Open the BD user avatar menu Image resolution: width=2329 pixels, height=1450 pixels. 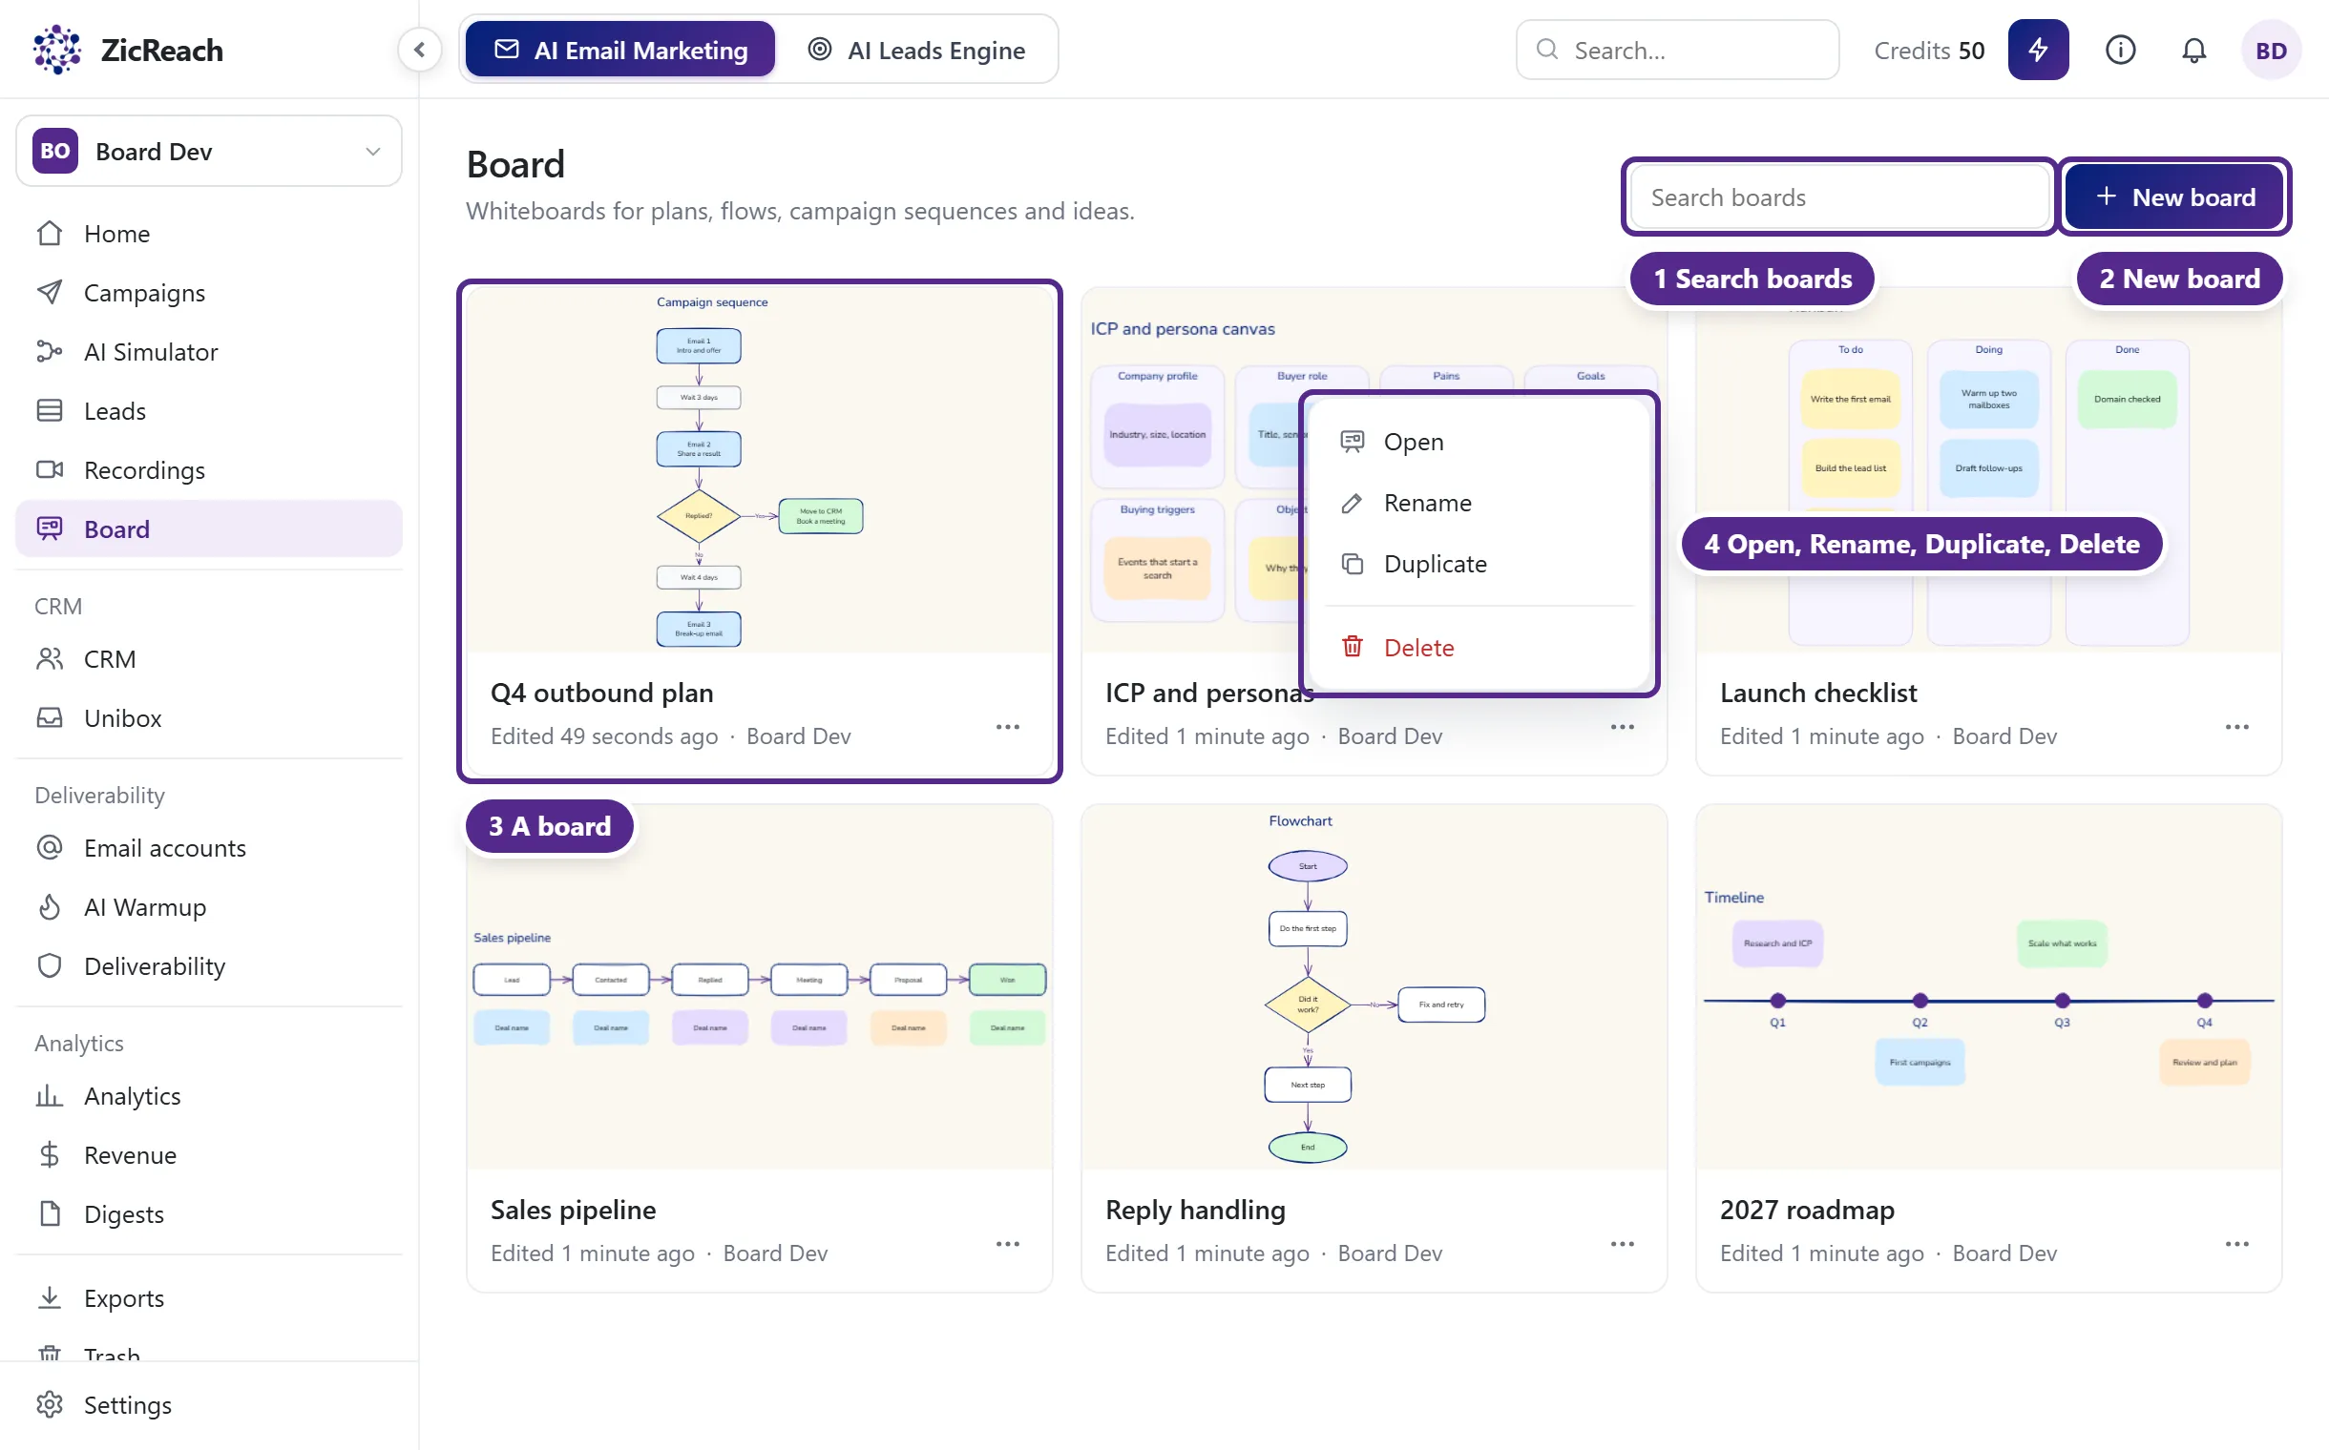point(2271,51)
